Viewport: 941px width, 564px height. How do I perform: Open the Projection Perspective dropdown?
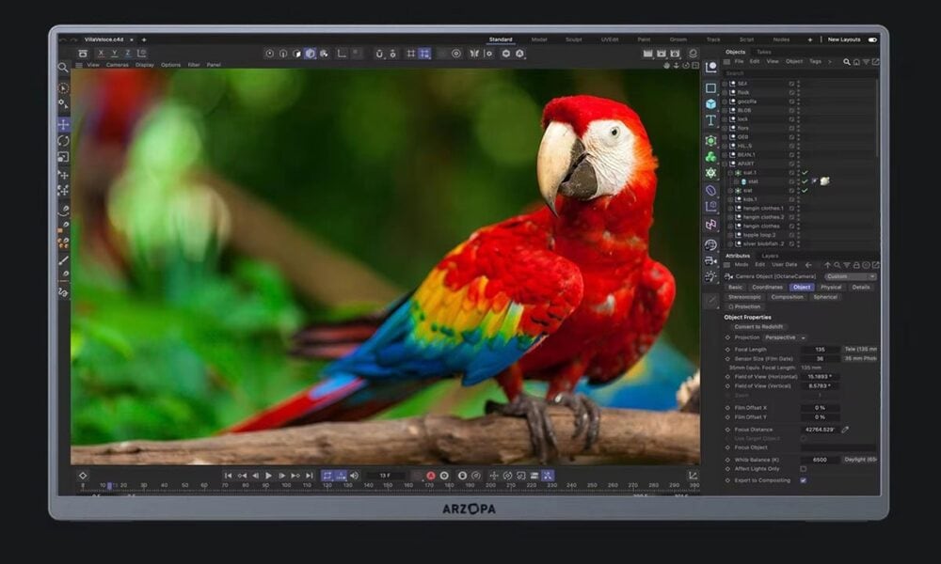click(x=784, y=337)
